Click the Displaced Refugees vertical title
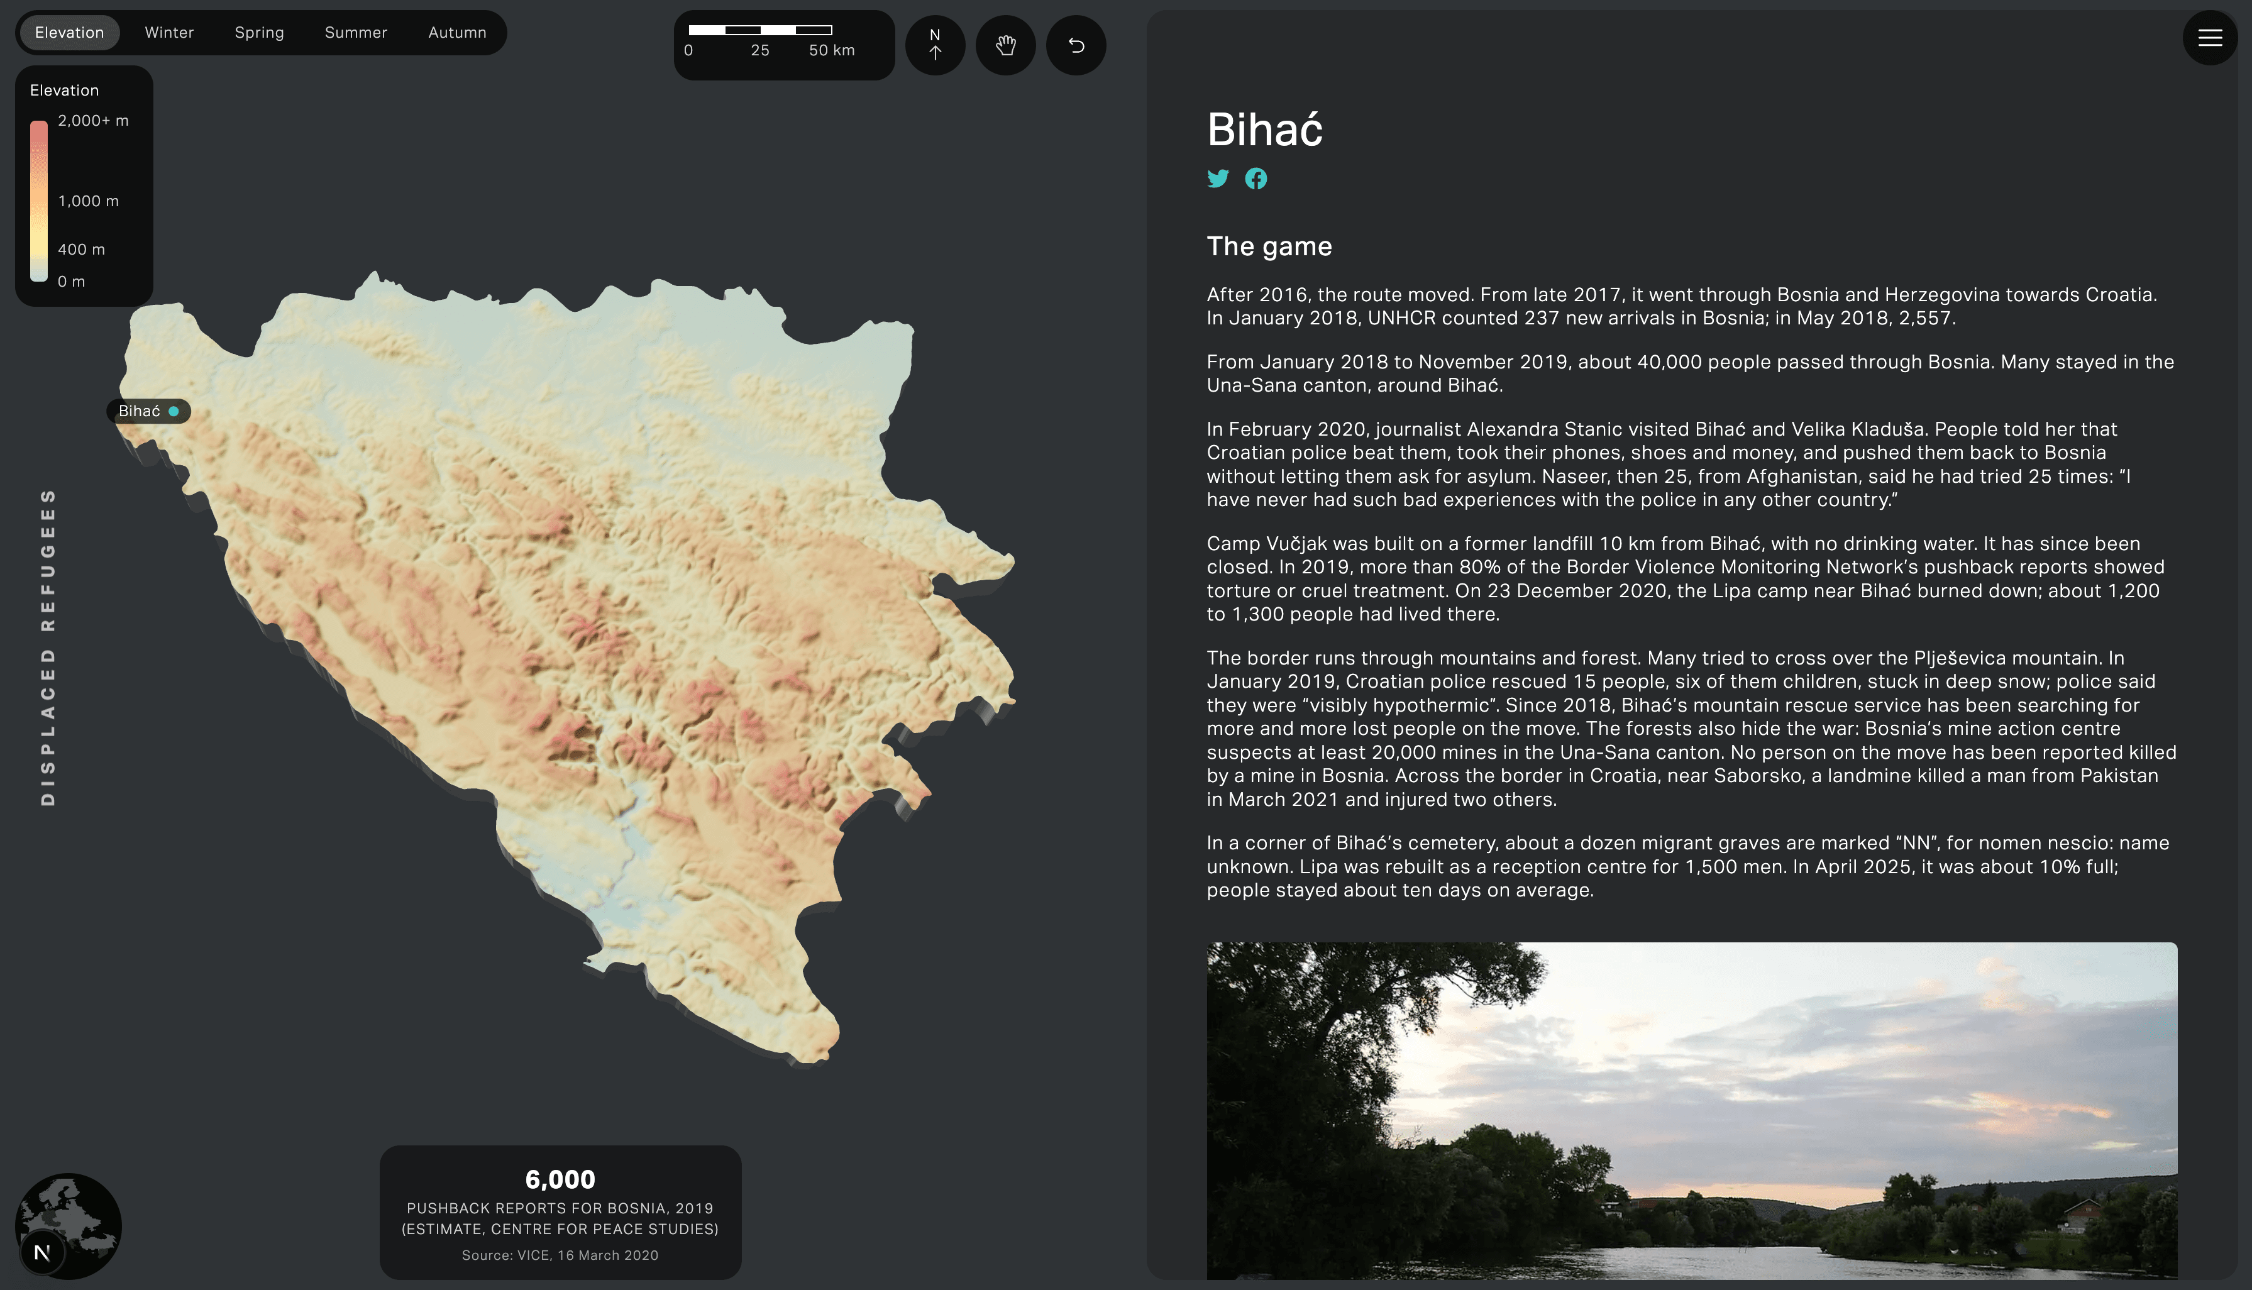The height and width of the screenshot is (1290, 2252). [x=48, y=647]
